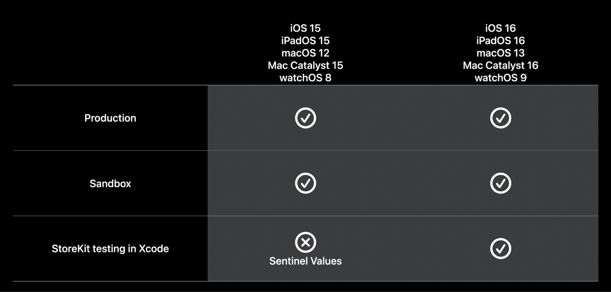Click the watchOS 8 header text

tap(305, 78)
